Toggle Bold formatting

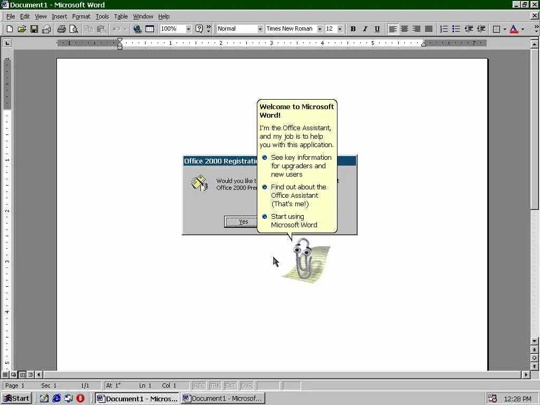pos(353,29)
